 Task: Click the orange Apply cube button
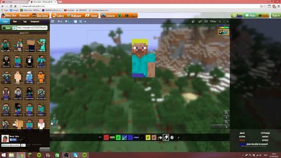click(263, 16)
